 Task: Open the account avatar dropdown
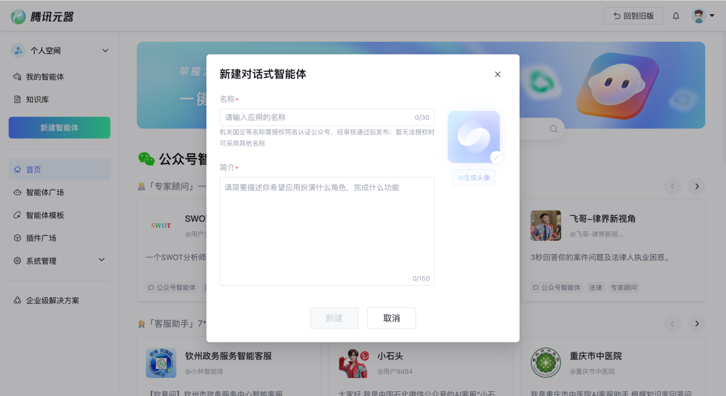(700, 15)
